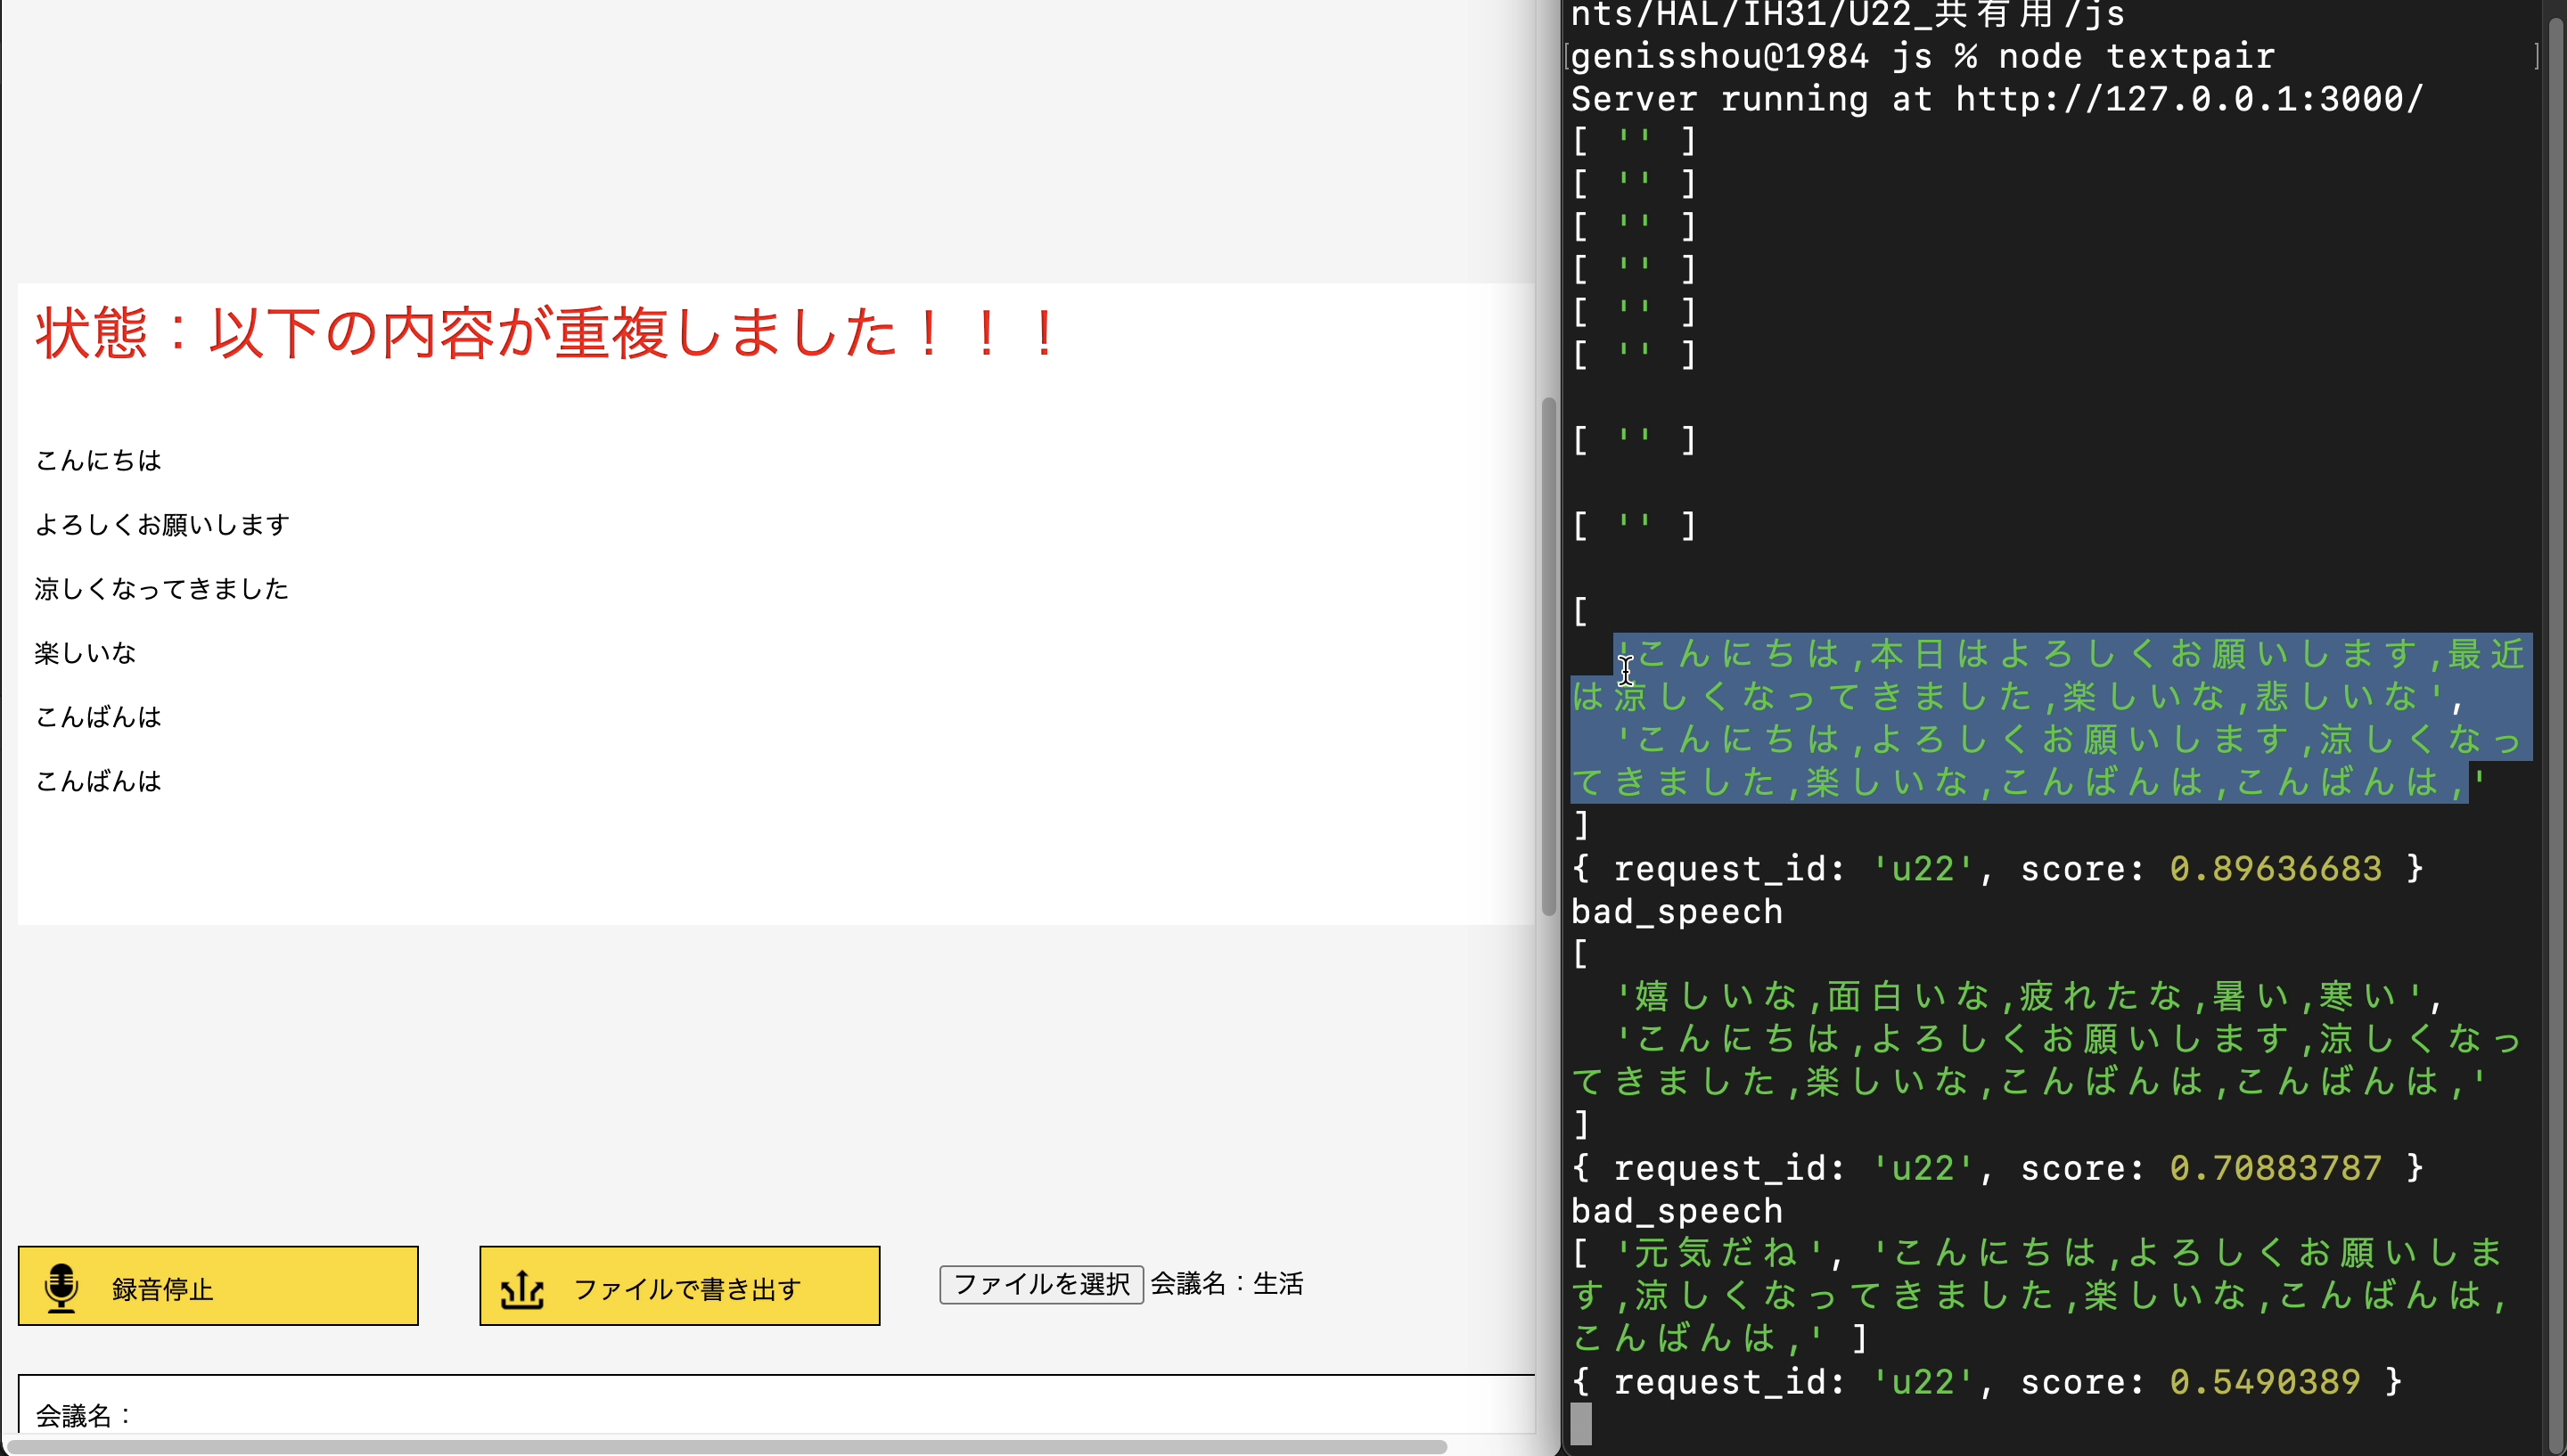
Task: Click the transcript line 涼しくなってきました
Action: click(161, 589)
